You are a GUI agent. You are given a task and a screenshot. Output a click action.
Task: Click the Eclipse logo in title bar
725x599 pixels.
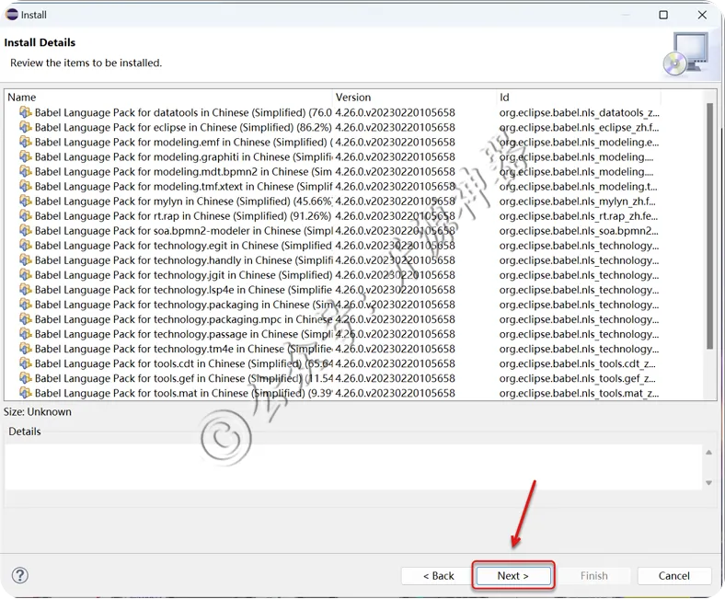(12, 15)
